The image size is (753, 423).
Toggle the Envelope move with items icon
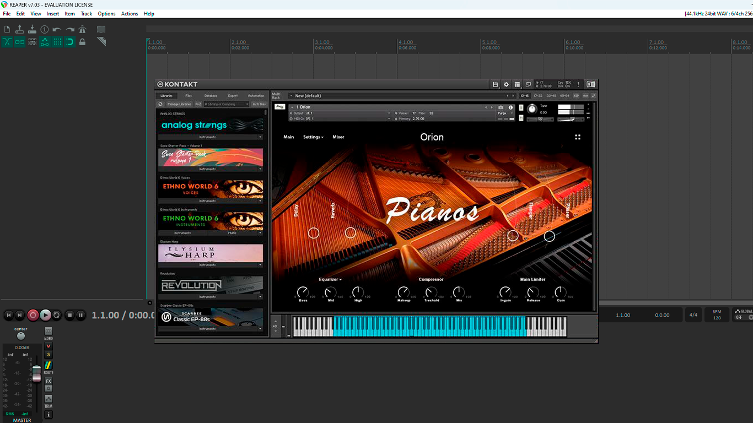tap(45, 42)
